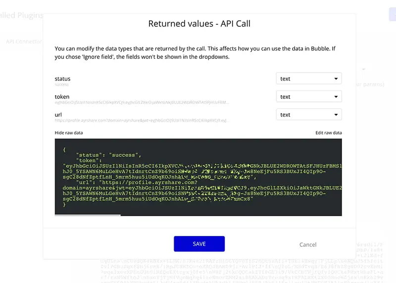Click the Returned values - API Call title
396x283 pixels.
point(199,23)
